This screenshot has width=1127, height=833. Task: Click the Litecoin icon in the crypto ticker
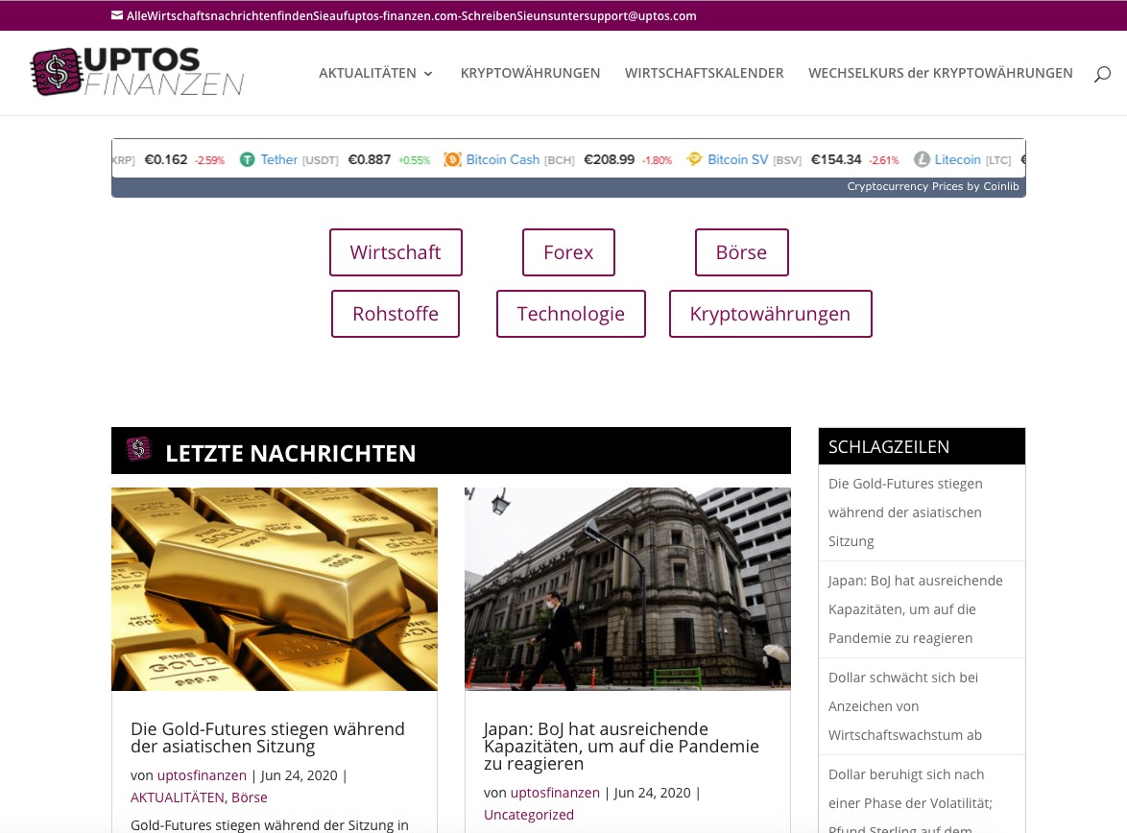click(x=922, y=159)
